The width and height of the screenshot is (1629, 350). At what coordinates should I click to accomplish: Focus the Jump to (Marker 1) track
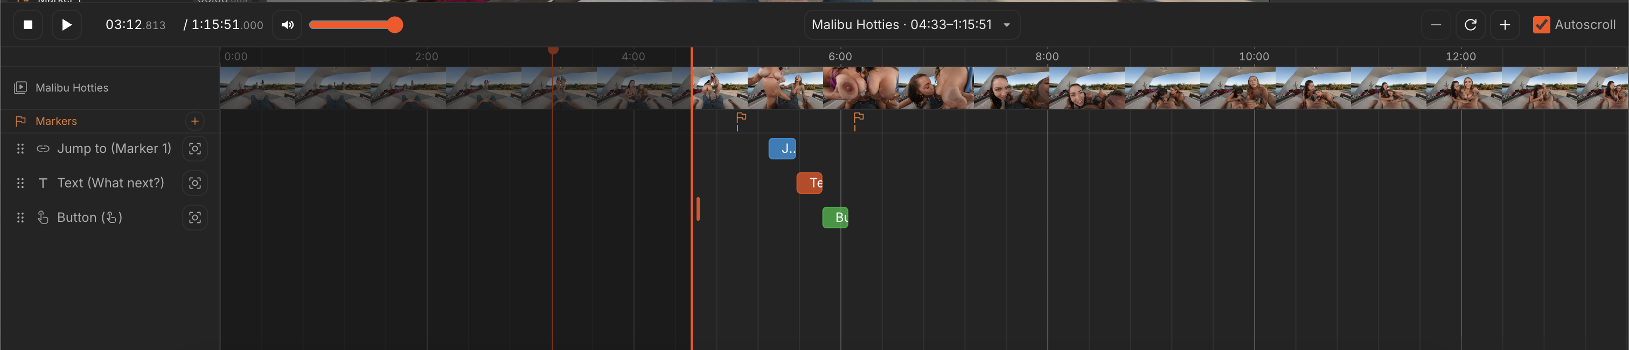(195, 149)
